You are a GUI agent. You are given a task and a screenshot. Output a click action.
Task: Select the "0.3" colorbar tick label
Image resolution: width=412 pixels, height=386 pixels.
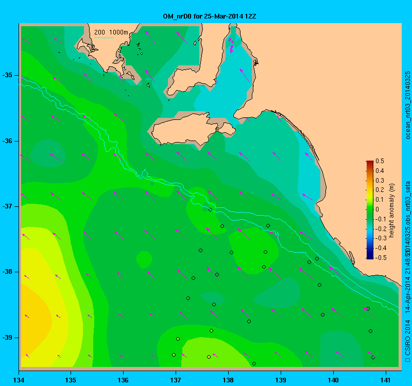(380, 181)
